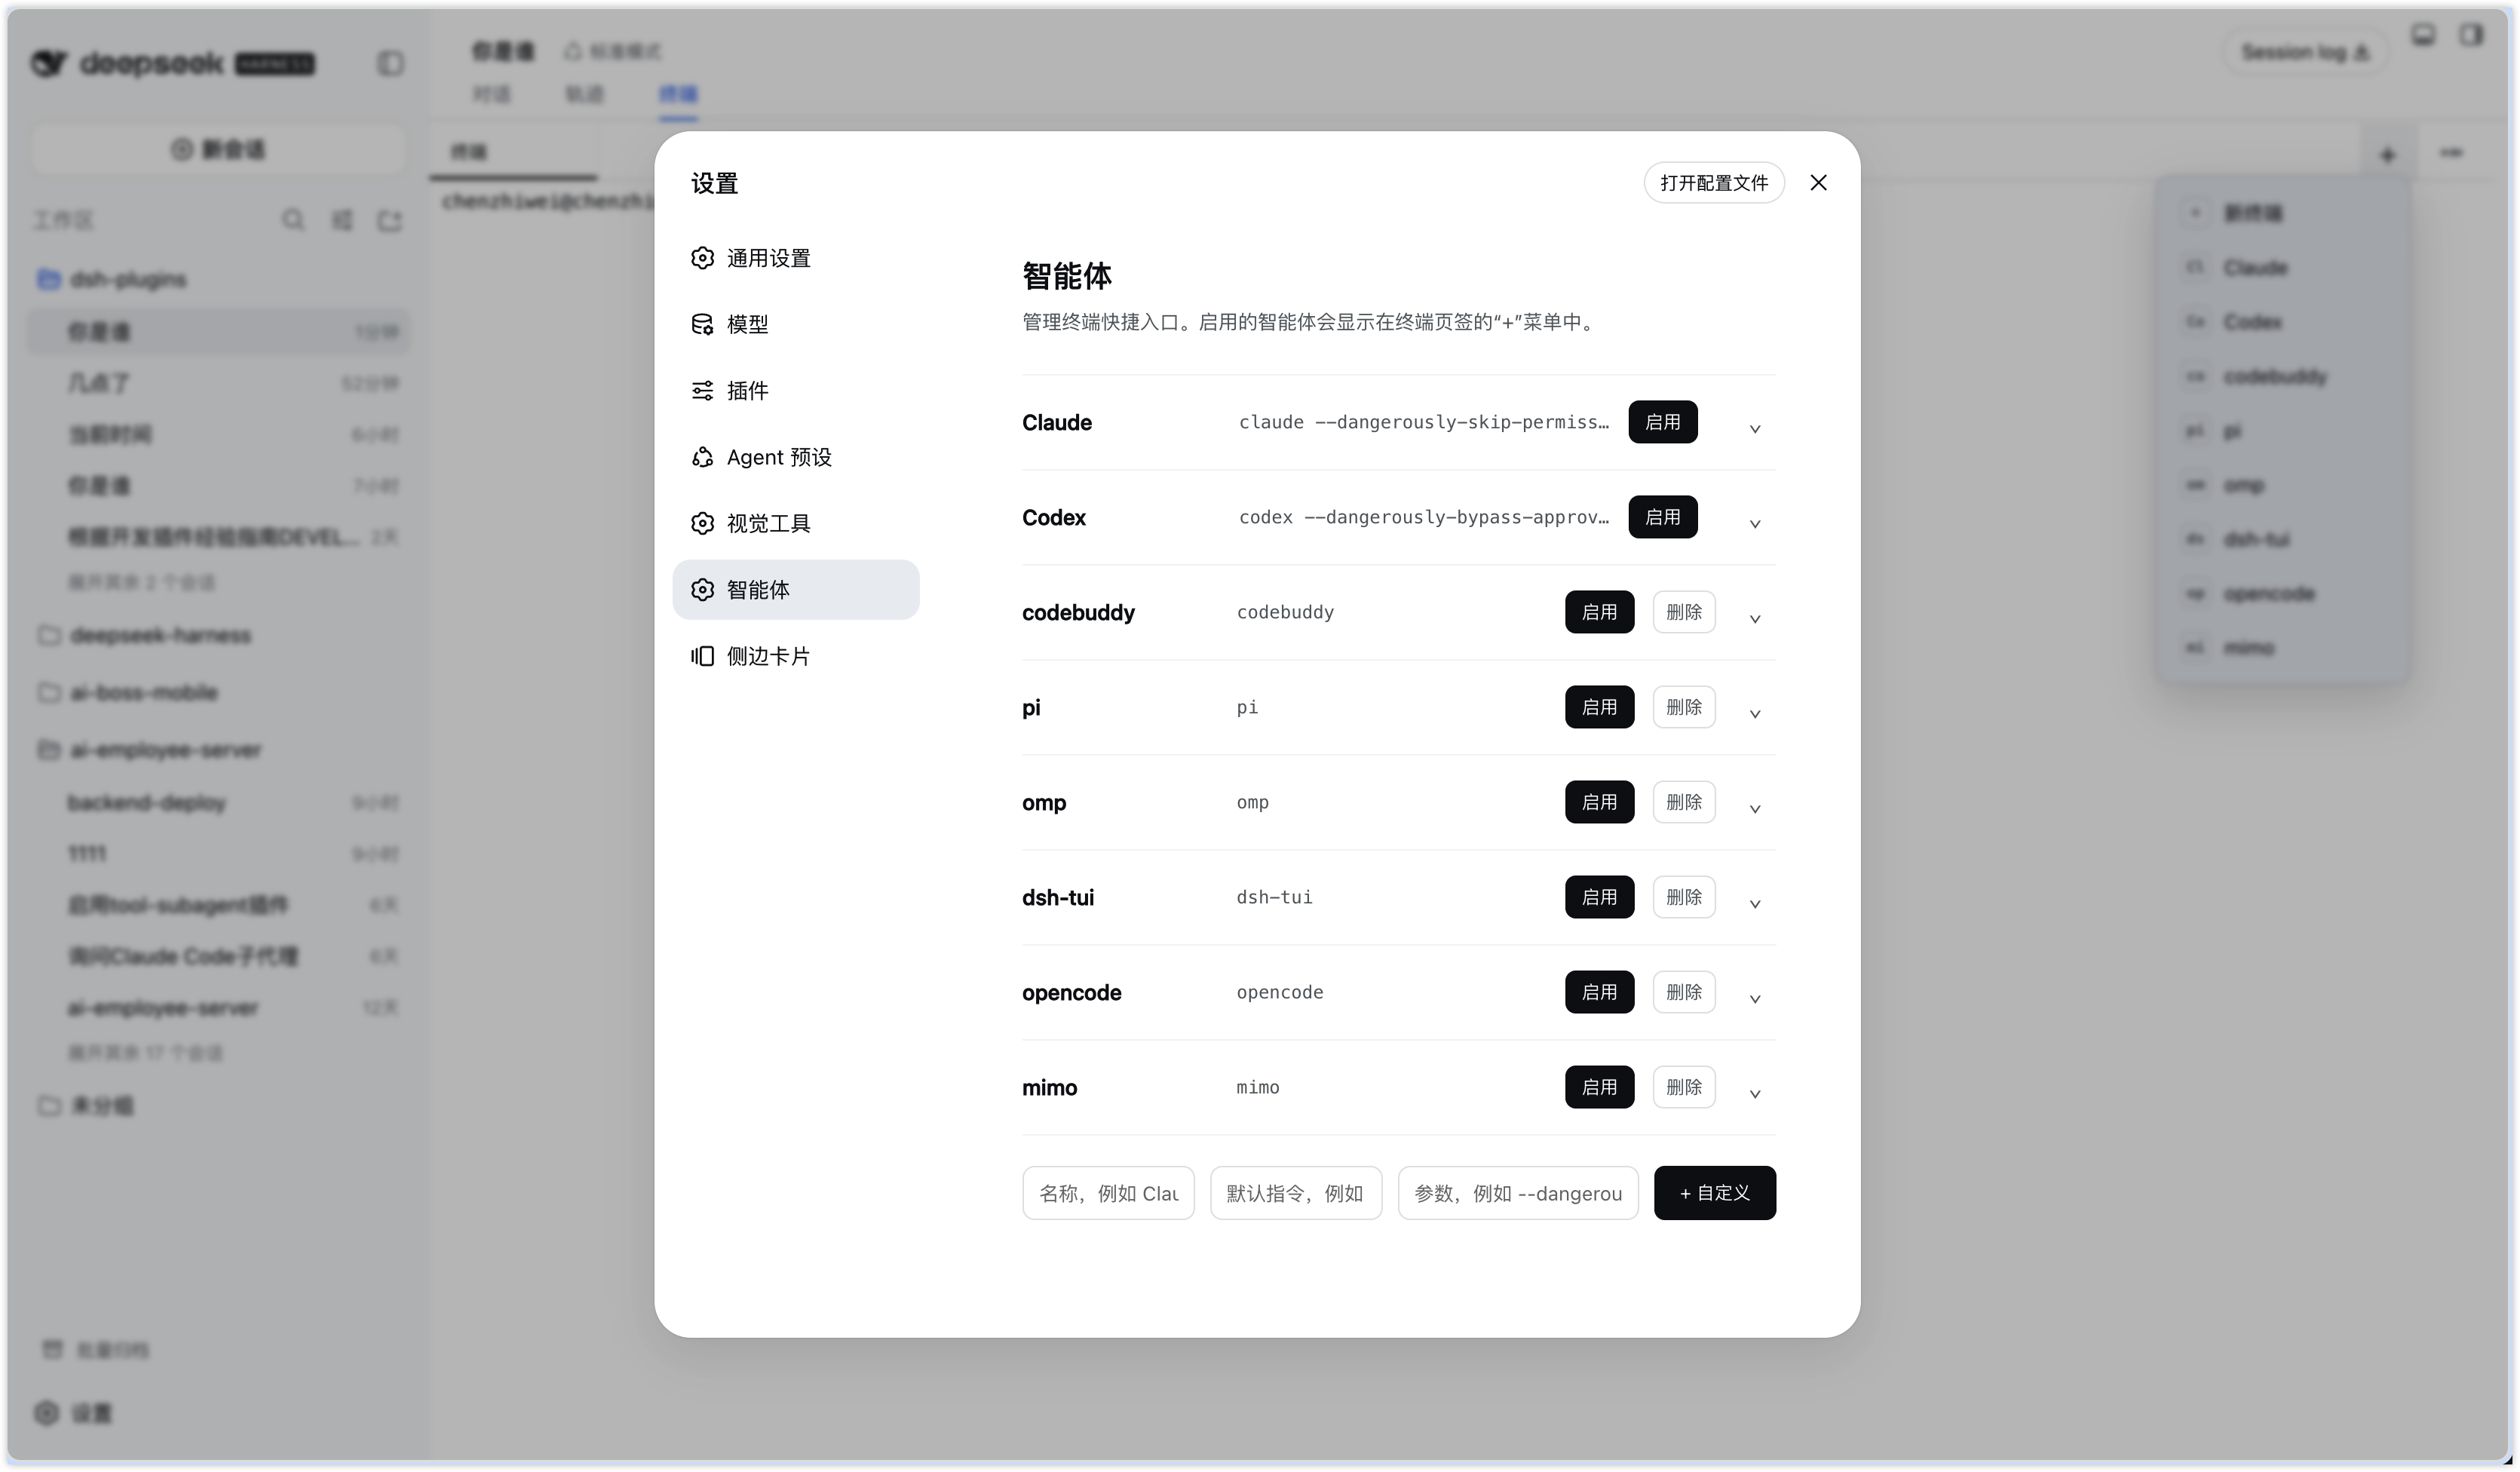2520x1472 pixels.
Task: Click the + 自定义 add button
Action: (x=1714, y=1193)
